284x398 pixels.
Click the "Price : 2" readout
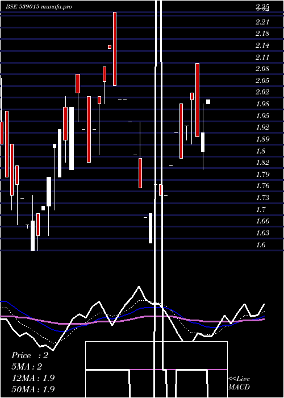click(30, 355)
